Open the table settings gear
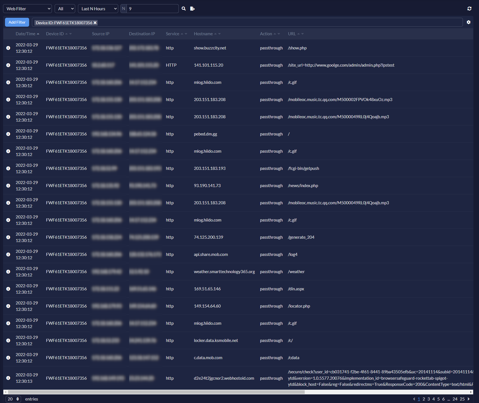This screenshot has width=479, height=403. [x=469, y=22]
